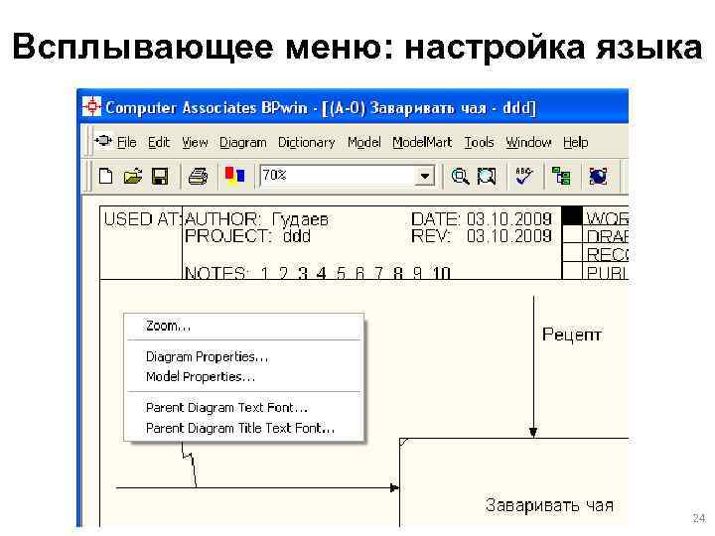Click the DATE: 03.10.2009 field
This screenshot has height=536, width=715.
(482, 219)
